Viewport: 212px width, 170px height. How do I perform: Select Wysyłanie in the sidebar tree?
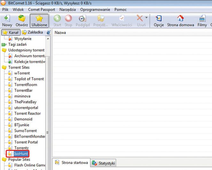[x=23, y=39]
